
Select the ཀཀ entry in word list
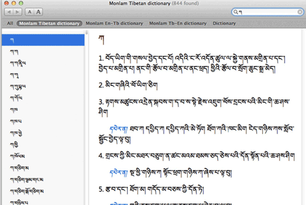coord(43,52)
